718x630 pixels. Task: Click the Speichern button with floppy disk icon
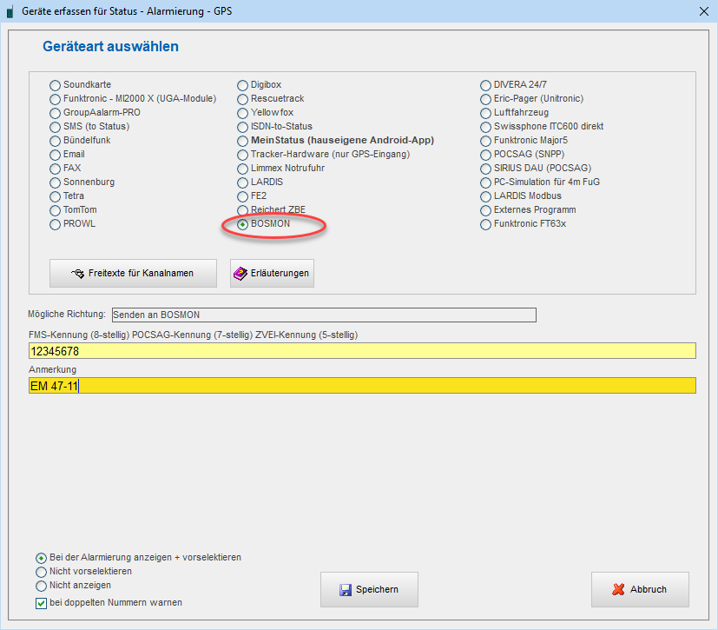[369, 589]
